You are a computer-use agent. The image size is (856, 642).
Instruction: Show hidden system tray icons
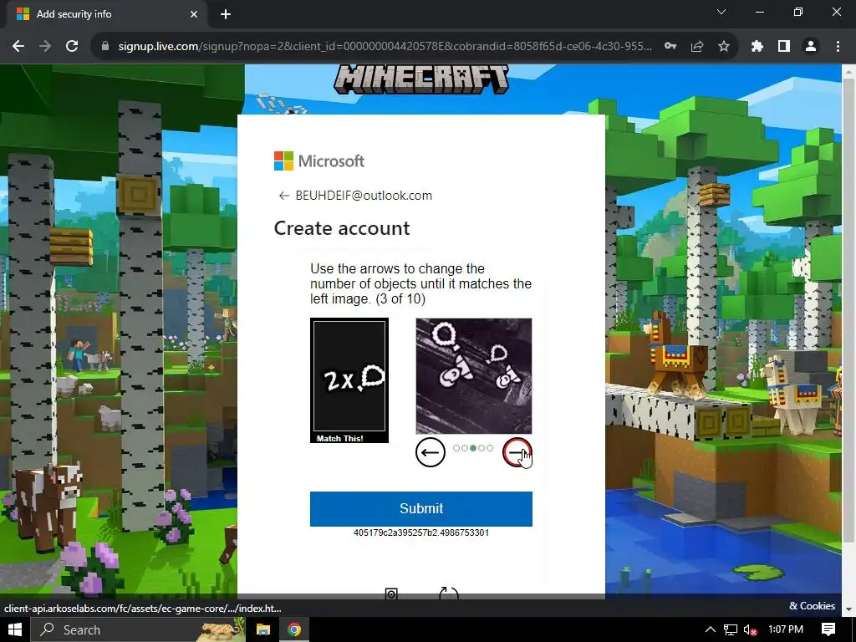tap(710, 629)
